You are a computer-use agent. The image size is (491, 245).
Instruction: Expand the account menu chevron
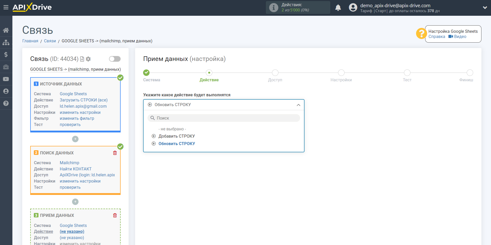tap(485, 8)
